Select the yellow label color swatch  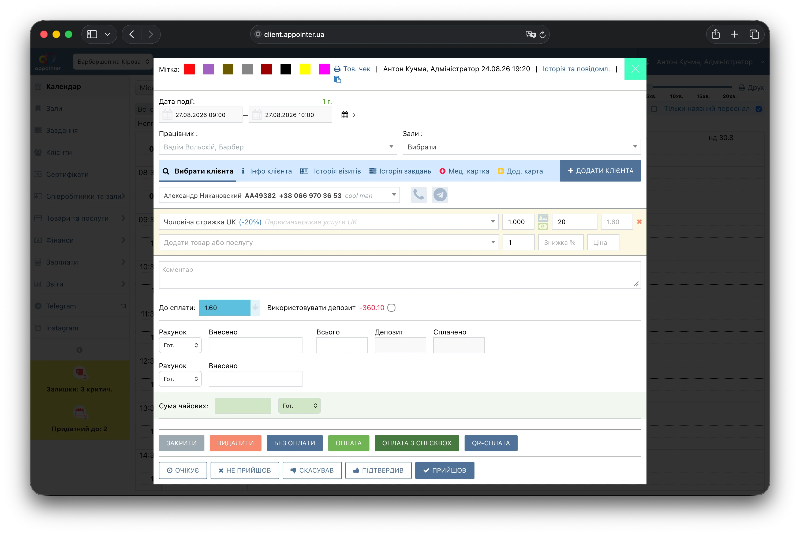305,69
